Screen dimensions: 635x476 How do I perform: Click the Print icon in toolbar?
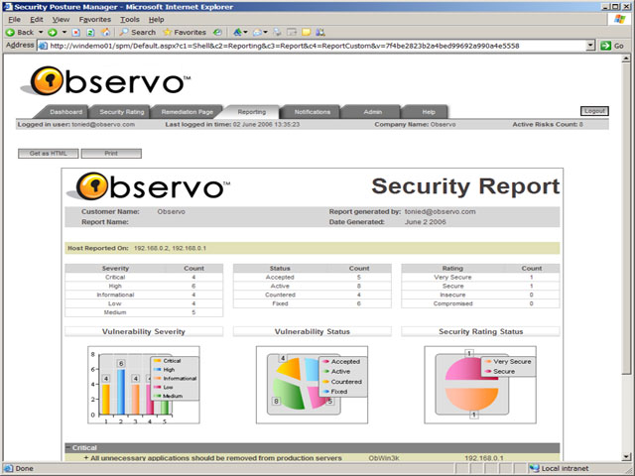(x=278, y=33)
